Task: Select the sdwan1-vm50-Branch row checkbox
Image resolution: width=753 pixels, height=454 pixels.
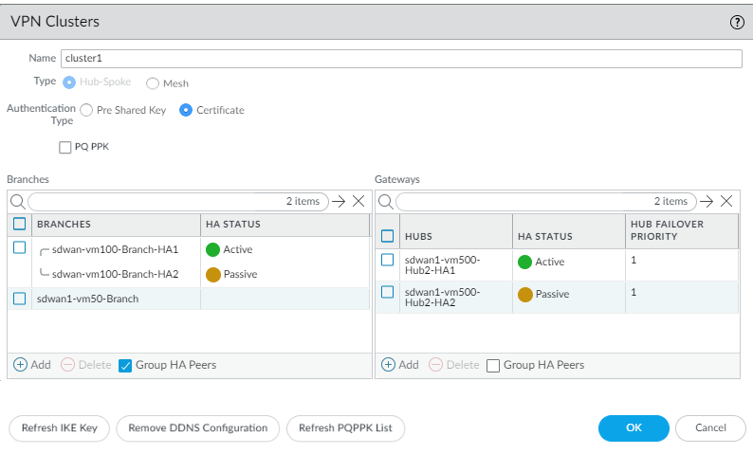Action: pos(20,299)
